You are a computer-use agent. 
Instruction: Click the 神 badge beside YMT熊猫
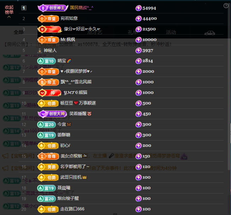pyautogui.click(x=50, y=93)
